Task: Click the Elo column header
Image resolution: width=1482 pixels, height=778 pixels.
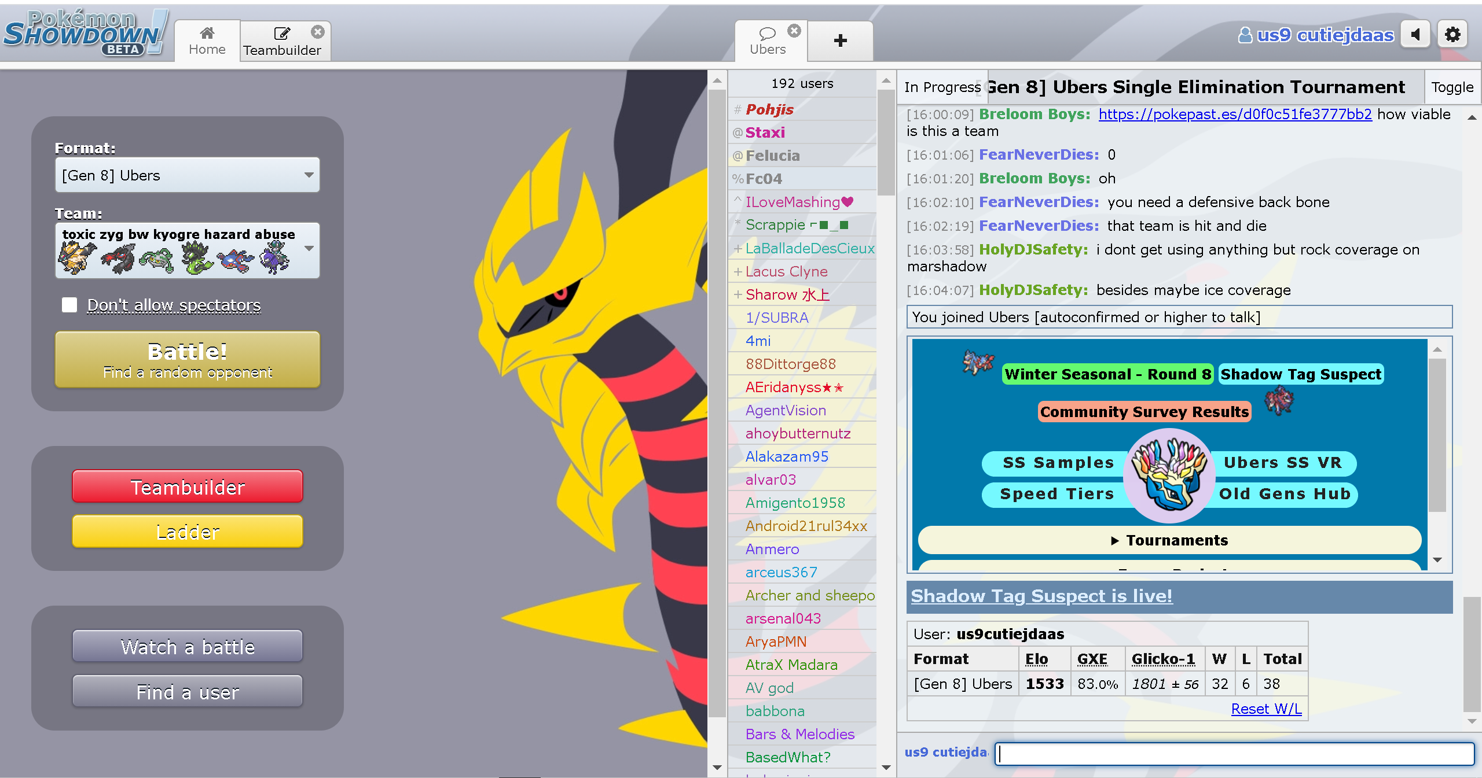Action: click(x=1037, y=659)
